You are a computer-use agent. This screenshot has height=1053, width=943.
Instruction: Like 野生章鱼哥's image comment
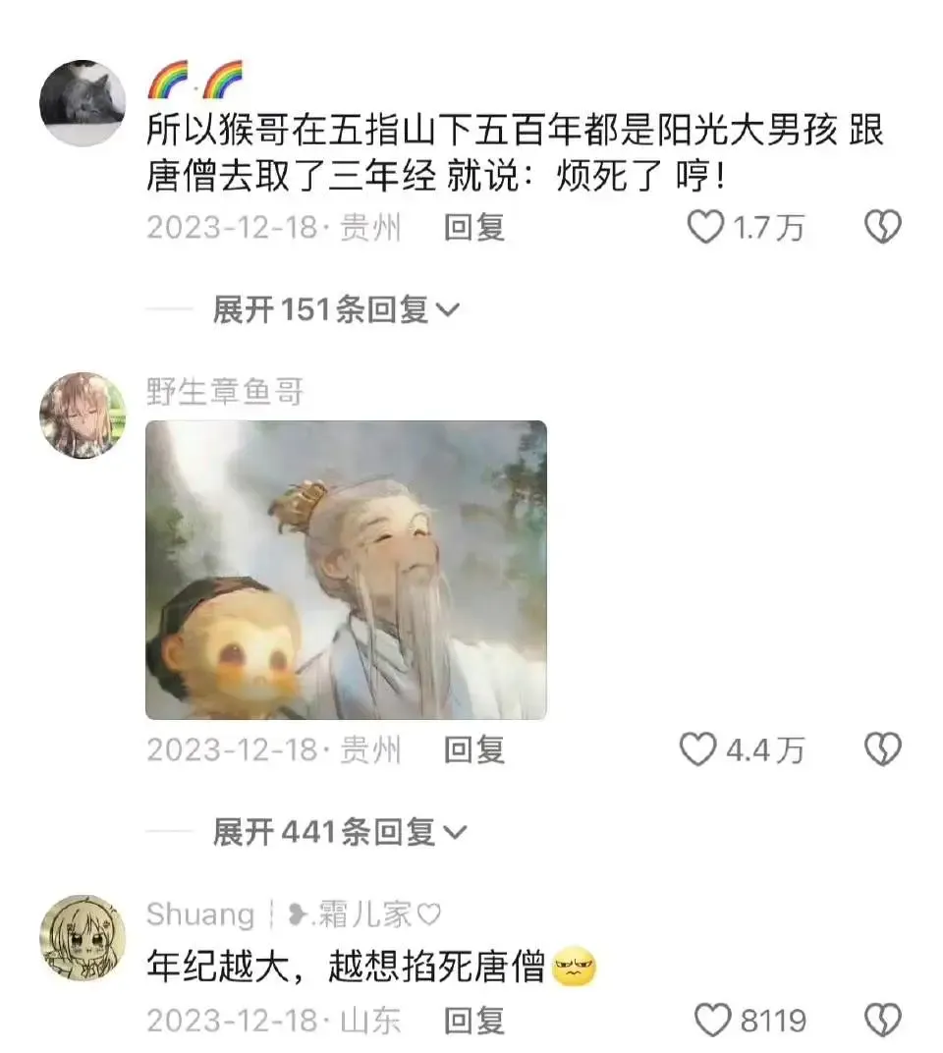[x=698, y=749]
